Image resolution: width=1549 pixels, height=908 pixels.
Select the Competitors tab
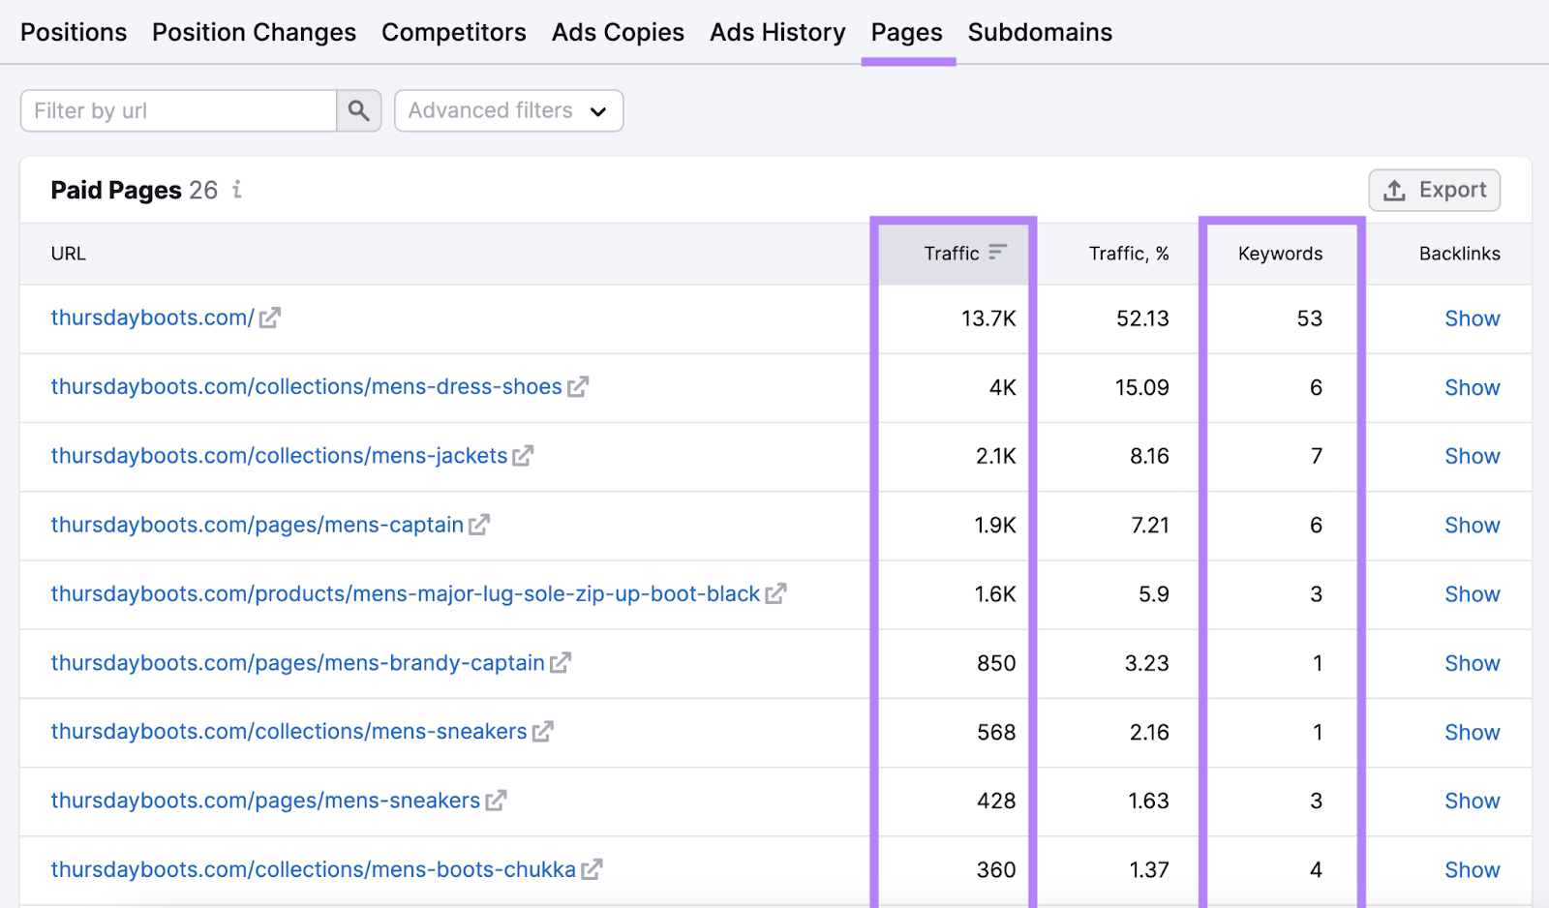point(453,32)
